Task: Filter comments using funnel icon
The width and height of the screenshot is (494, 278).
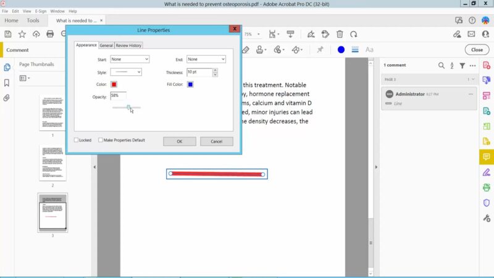Action: click(x=462, y=65)
